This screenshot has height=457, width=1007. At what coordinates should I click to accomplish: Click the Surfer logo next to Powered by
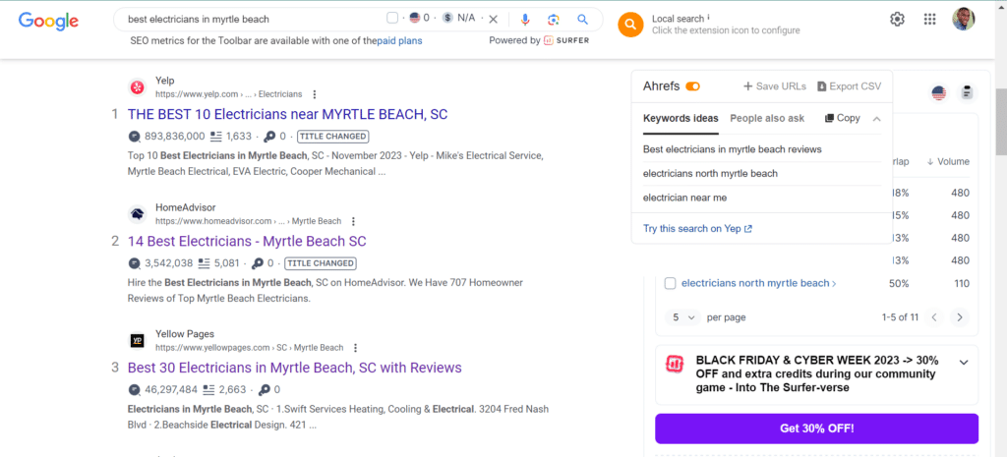pyautogui.click(x=566, y=40)
